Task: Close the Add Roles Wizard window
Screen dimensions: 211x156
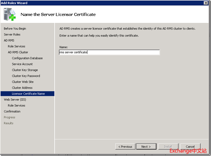Action: [x=205, y=3]
